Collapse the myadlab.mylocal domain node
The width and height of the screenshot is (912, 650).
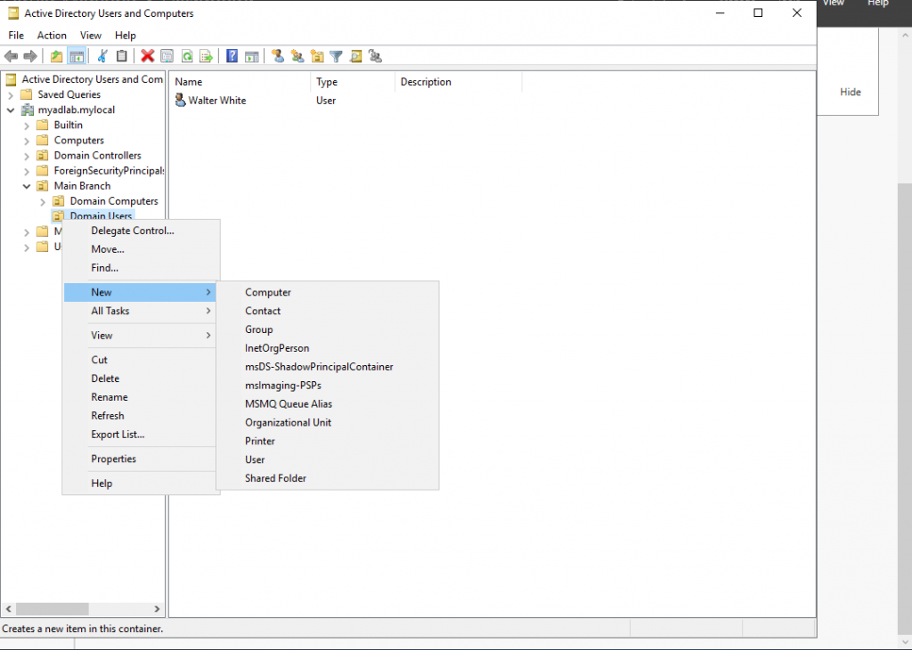tap(11, 110)
